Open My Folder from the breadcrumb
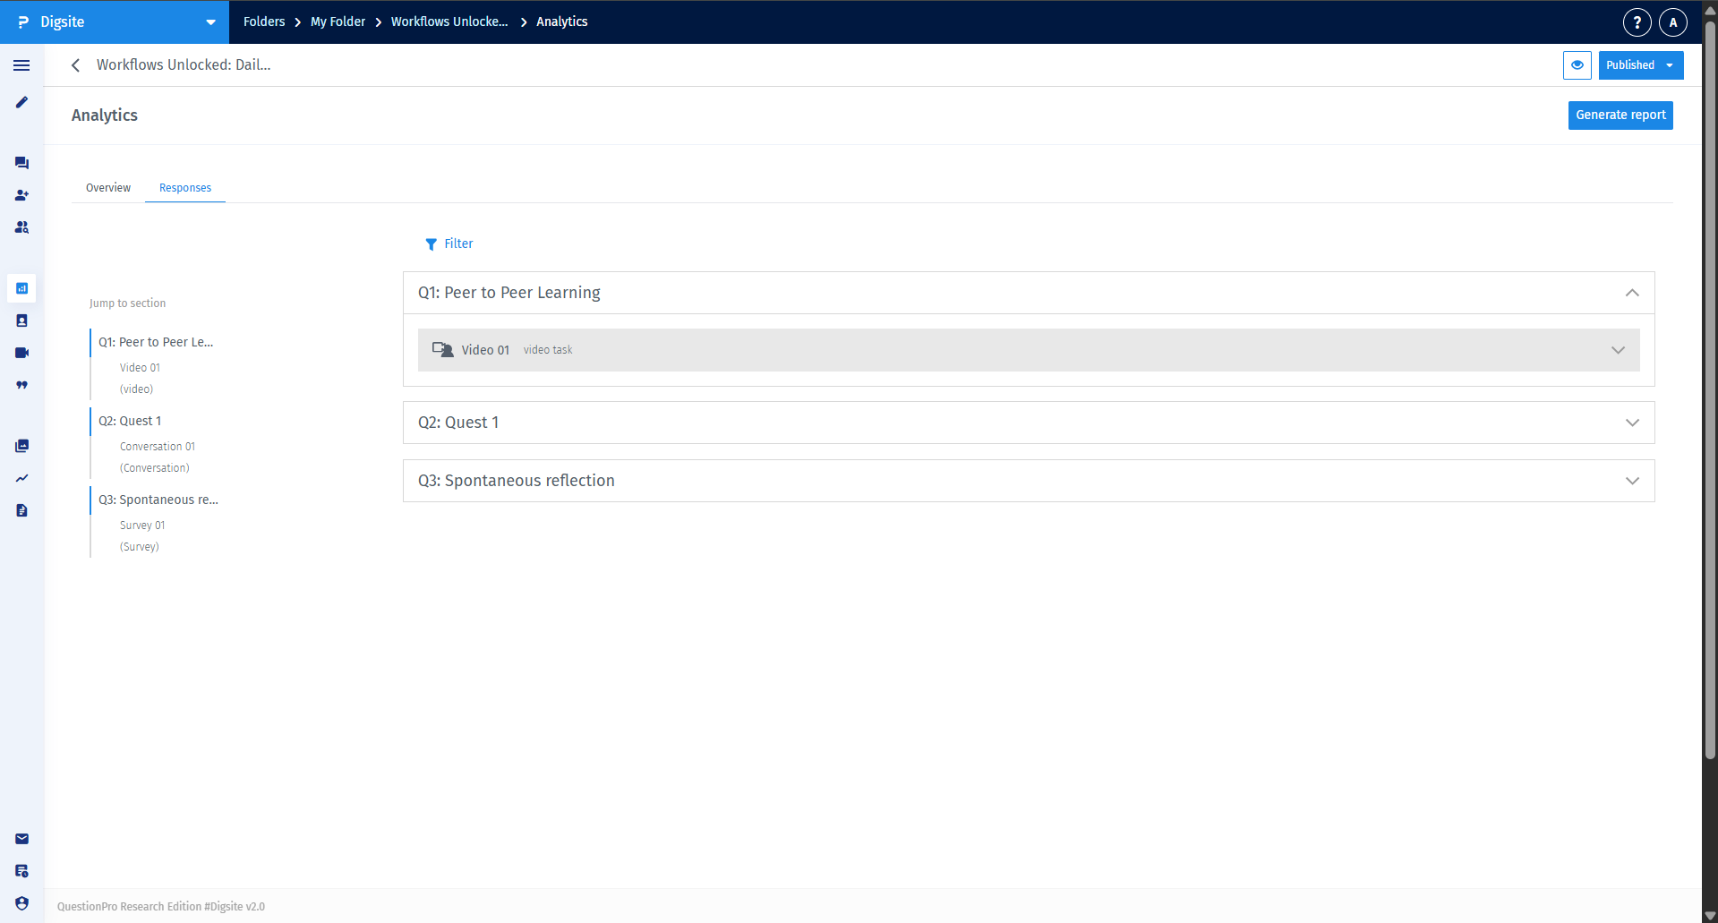This screenshot has height=923, width=1718. [338, 21]
